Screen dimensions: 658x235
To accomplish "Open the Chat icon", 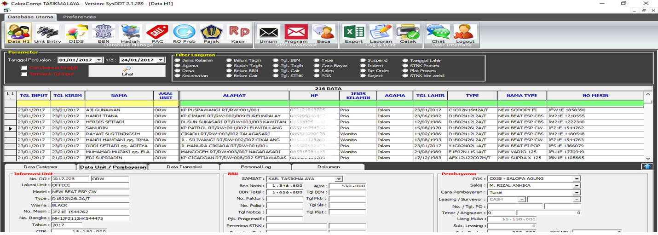I will [438, 34].
